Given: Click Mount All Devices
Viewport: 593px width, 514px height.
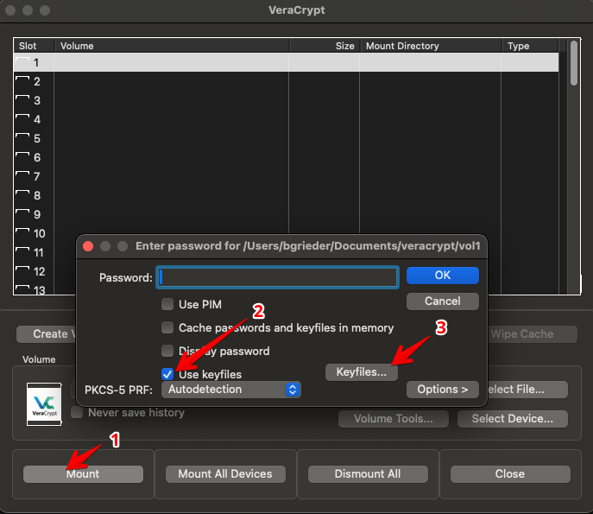Looking at the screenshot, I should pyautogui.click(x=225, y=474).
